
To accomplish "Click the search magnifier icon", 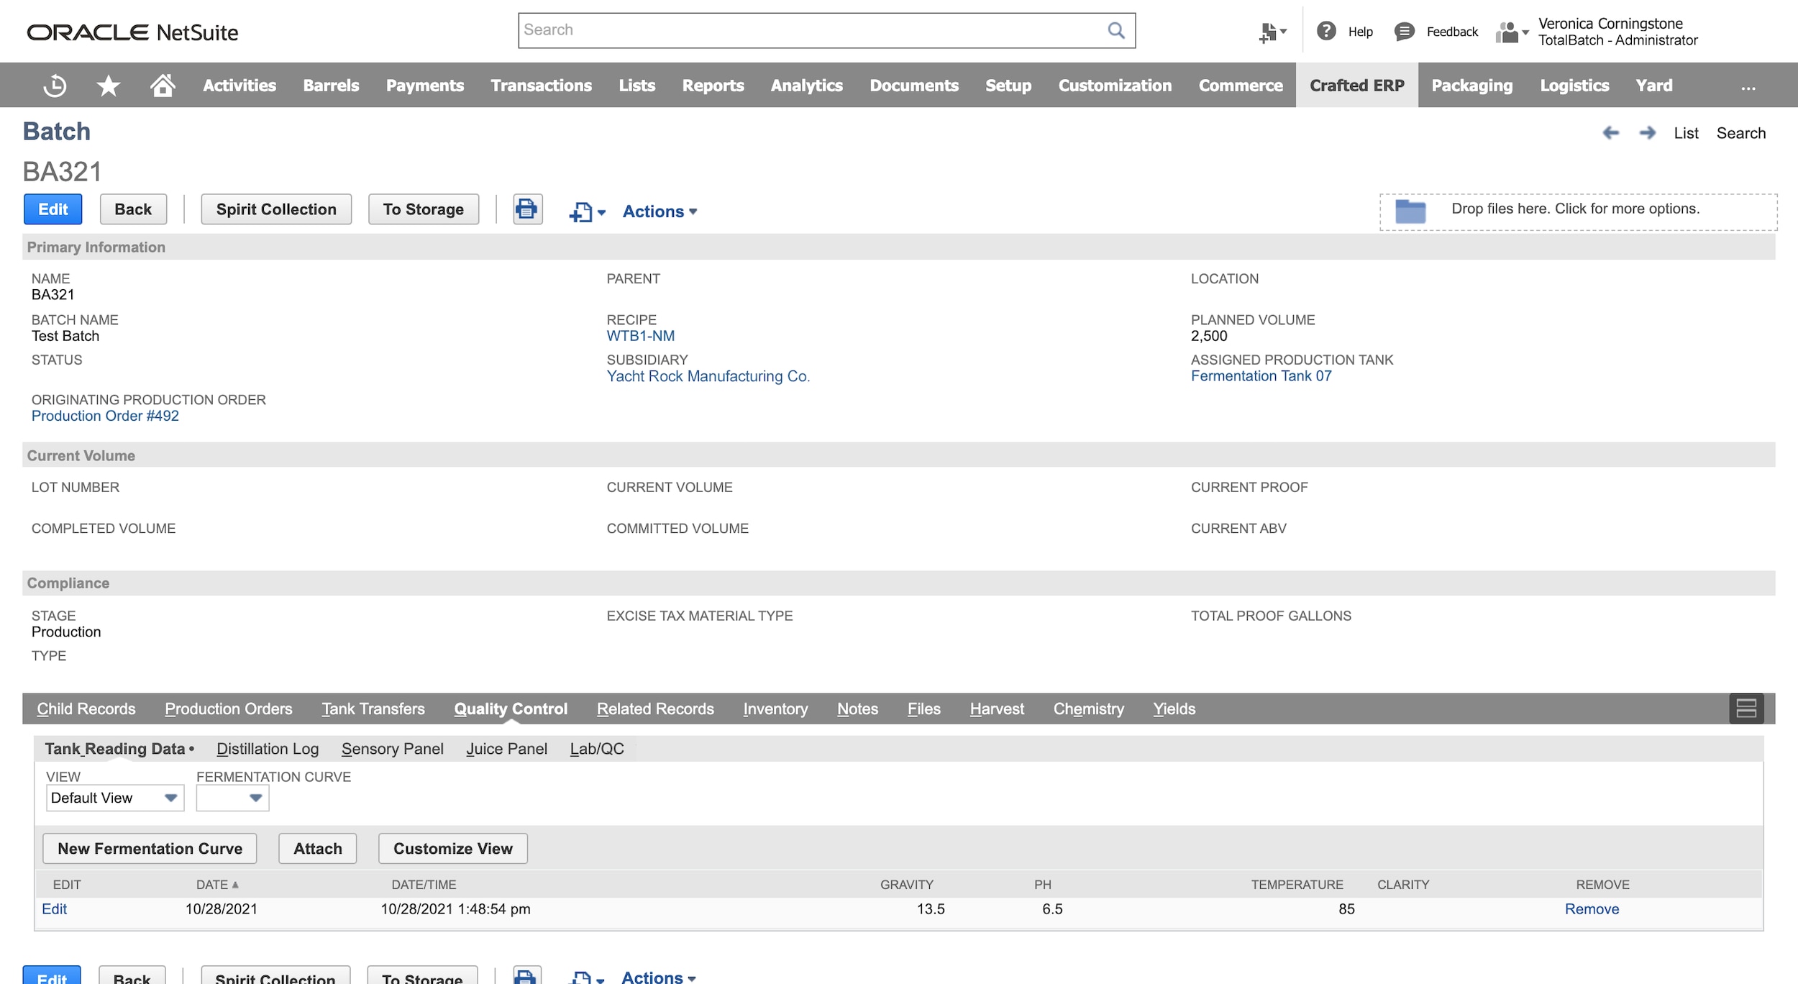I will [1115, 30].
